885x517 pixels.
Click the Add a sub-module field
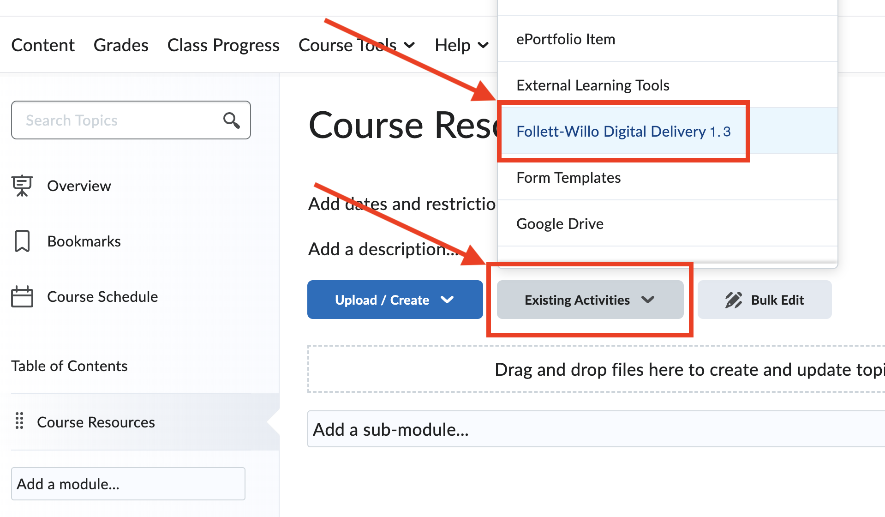596,429
